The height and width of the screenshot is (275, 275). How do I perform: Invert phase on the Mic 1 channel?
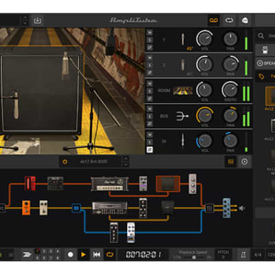[x=150, y=47]
